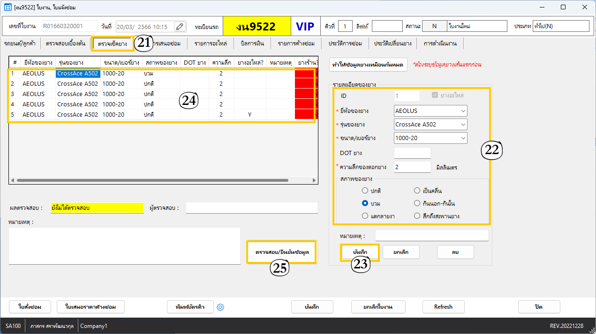Select the สึกถึงสะพานยาง radio button
The width and height of the screenshot is (596, 334).
417,216
